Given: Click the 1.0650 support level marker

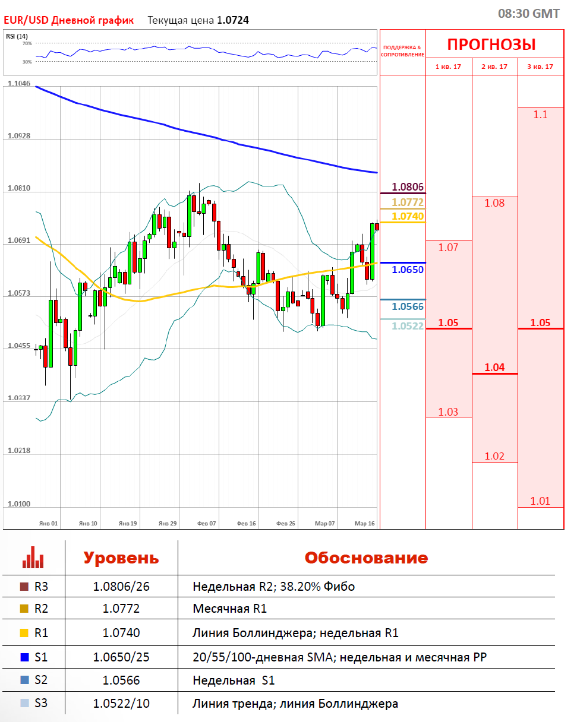Looking at the screenshot, I should [408, 270].
